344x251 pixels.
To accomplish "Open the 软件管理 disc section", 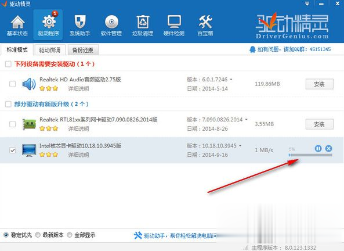I will (111, 26).
